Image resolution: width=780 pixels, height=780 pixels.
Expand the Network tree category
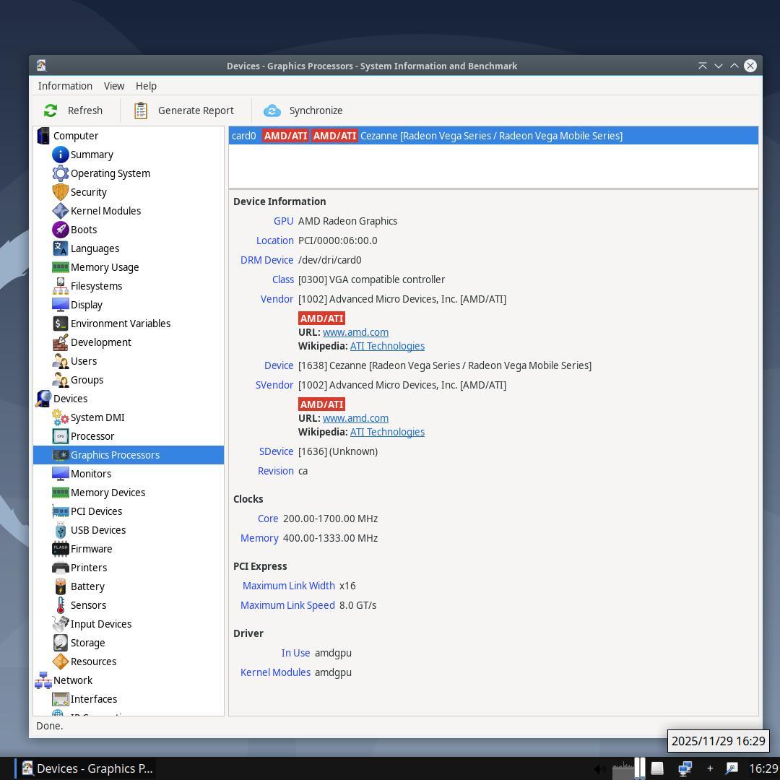click(72, 680)
